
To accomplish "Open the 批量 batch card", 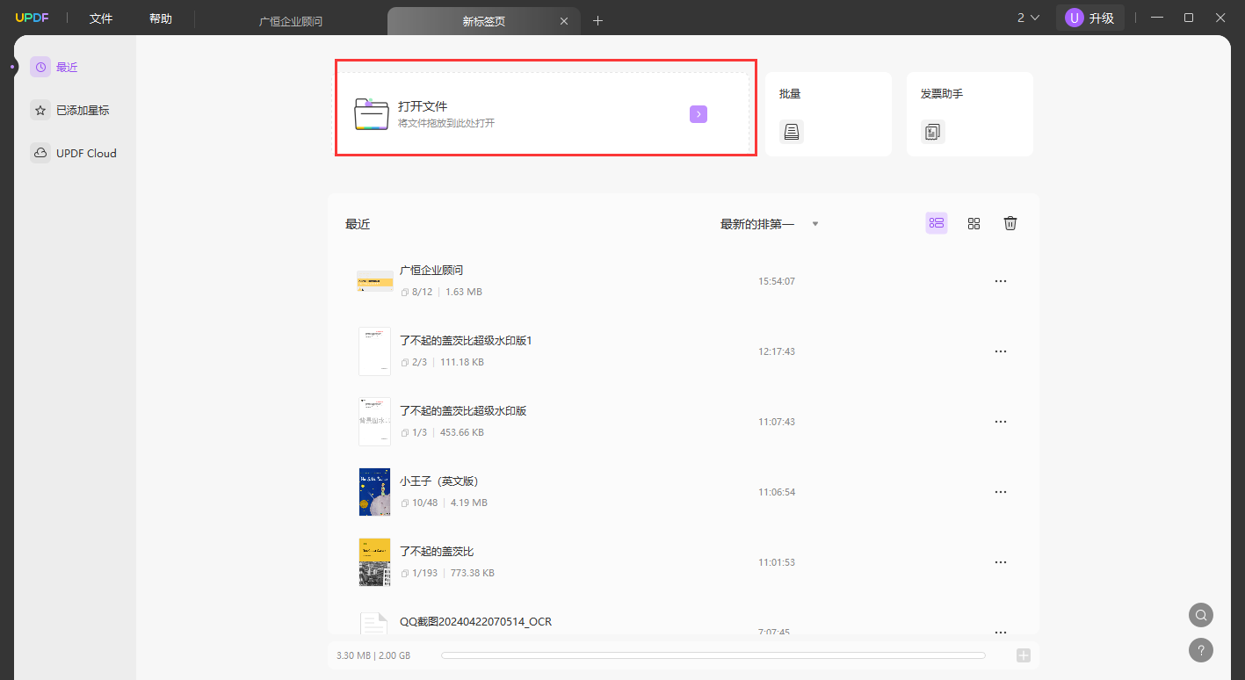I will coord(829,114).
